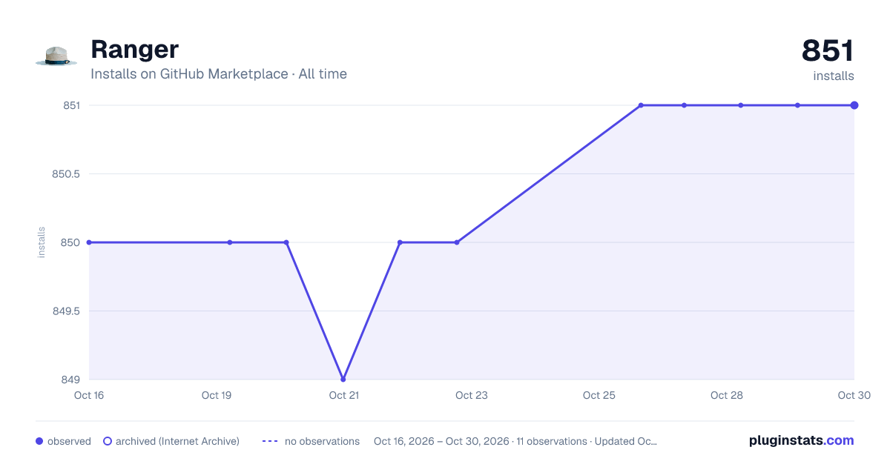Image resolution: width=890 pixels, height=467 pixels.
Task: Click the 'installs' label under the 851 total
Action: (x=834, y=76)
